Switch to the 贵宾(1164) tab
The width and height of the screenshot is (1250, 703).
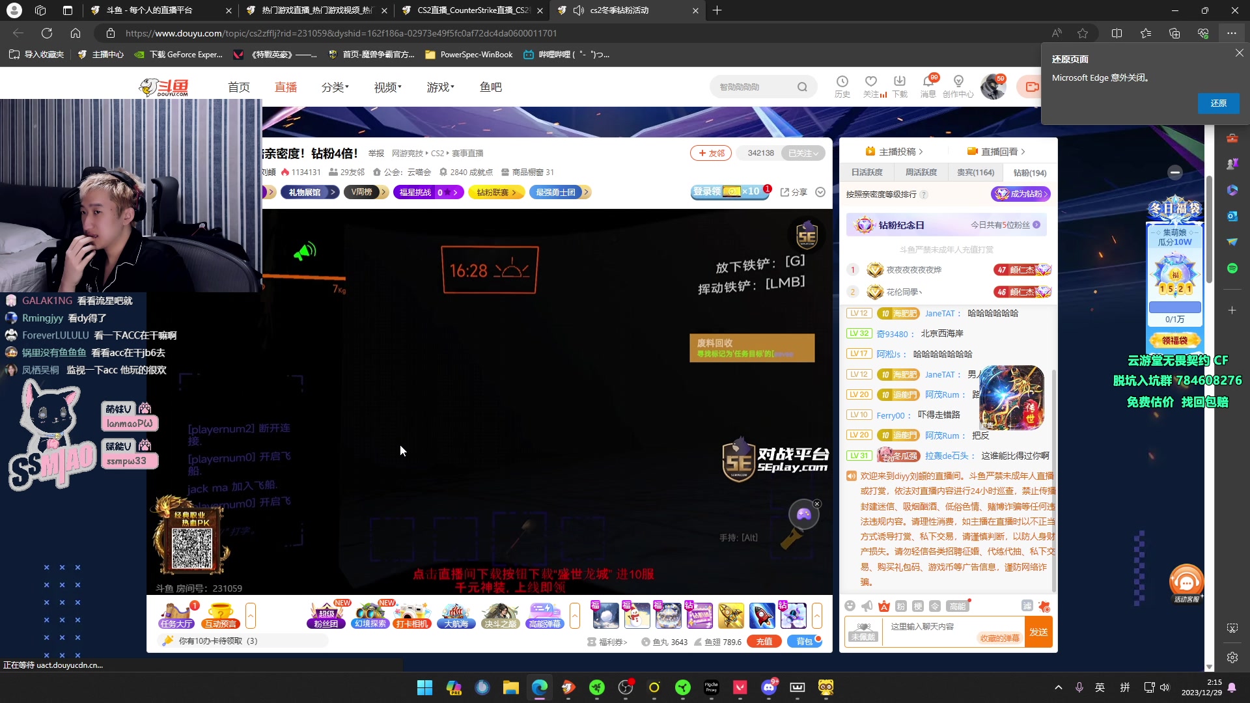975,172
